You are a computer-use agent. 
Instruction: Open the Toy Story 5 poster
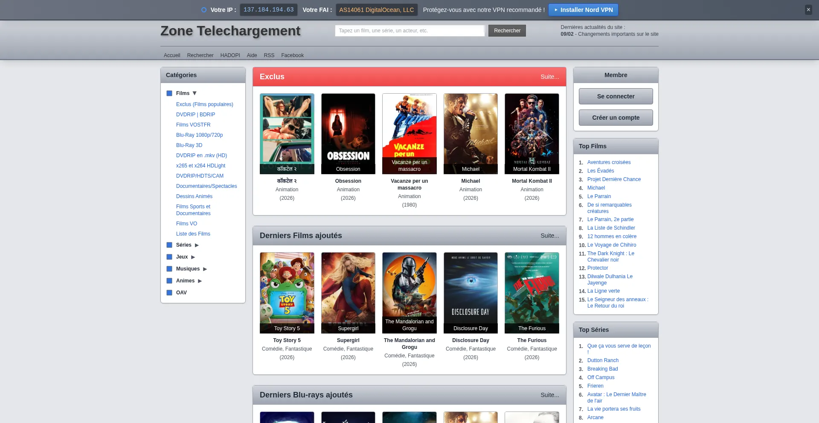pyautogui.click(x=287, y=293)
